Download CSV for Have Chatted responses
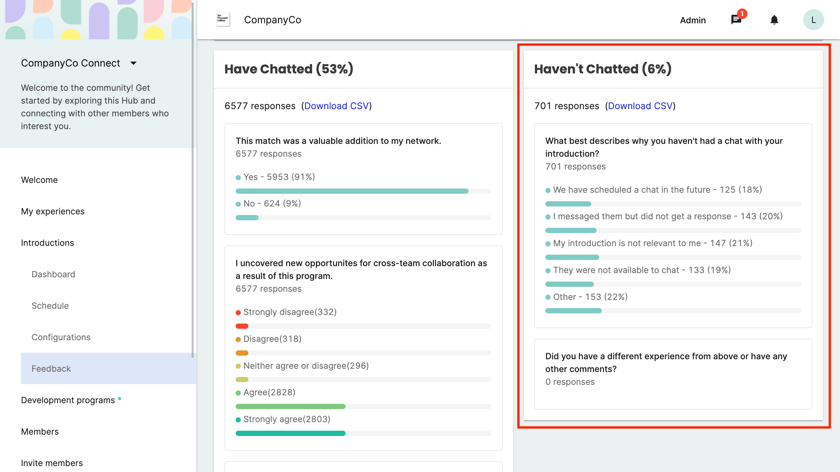The height and width of the screenshot is (472, 840). pos(336,106)
